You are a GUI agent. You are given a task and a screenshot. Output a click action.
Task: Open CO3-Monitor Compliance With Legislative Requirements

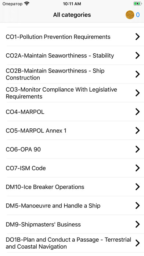72,93
